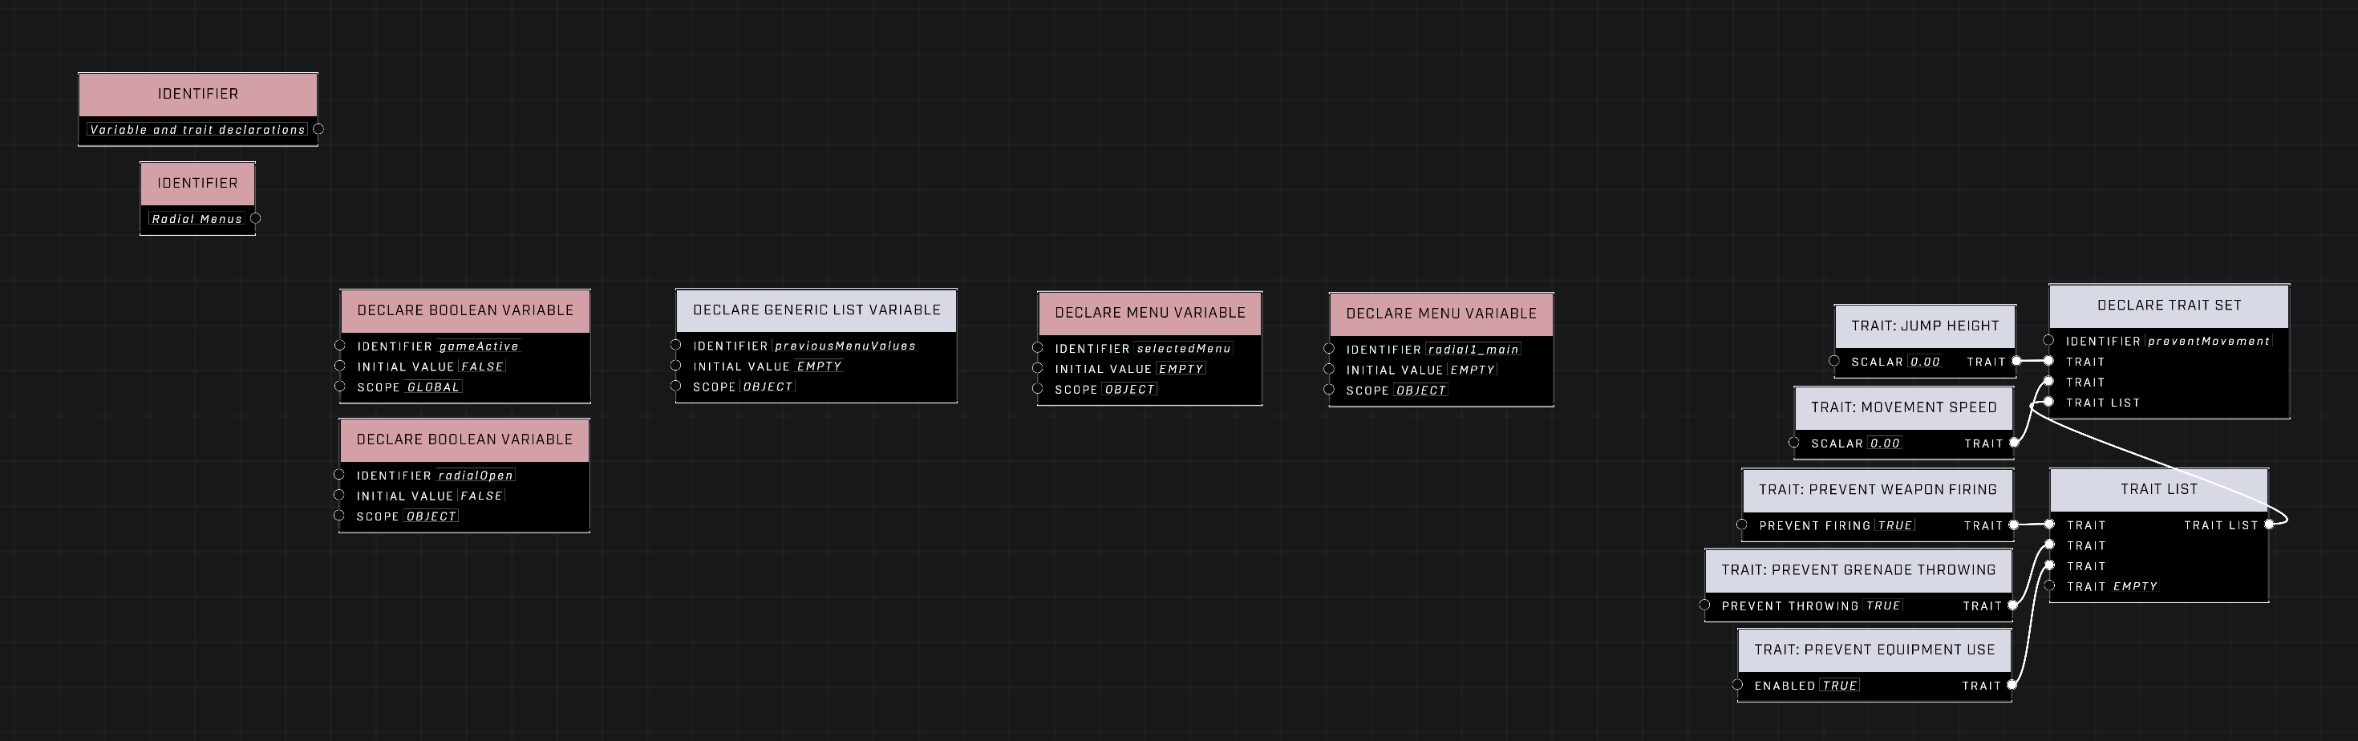The image size is (2358, 741).
Task: Click the Prevent Grenade Throwing trait output pin
Action: pos(2012,605)
